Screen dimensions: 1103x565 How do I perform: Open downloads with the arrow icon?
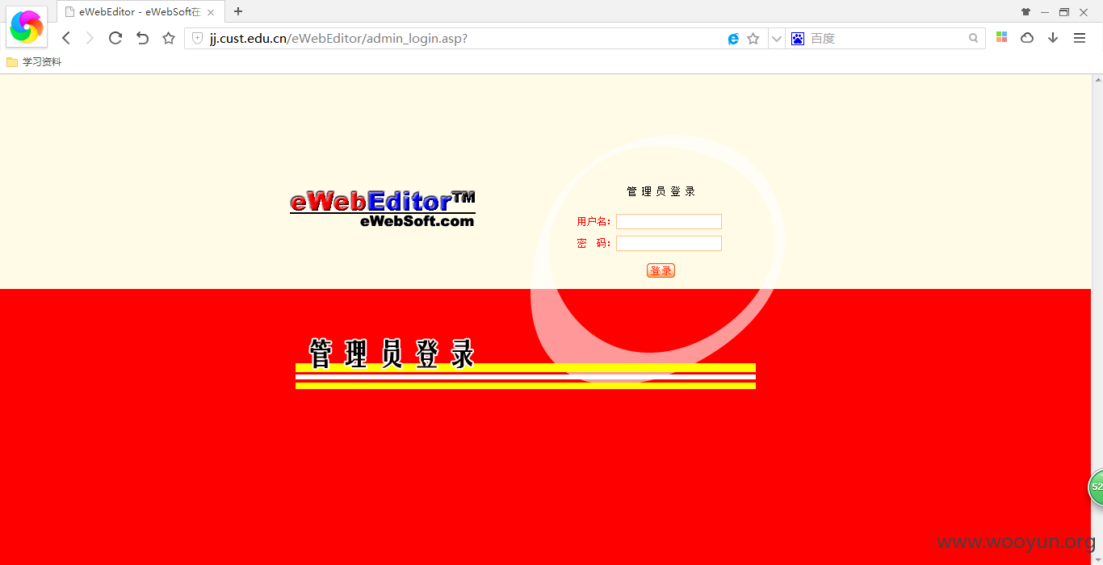click(1053, 38)
